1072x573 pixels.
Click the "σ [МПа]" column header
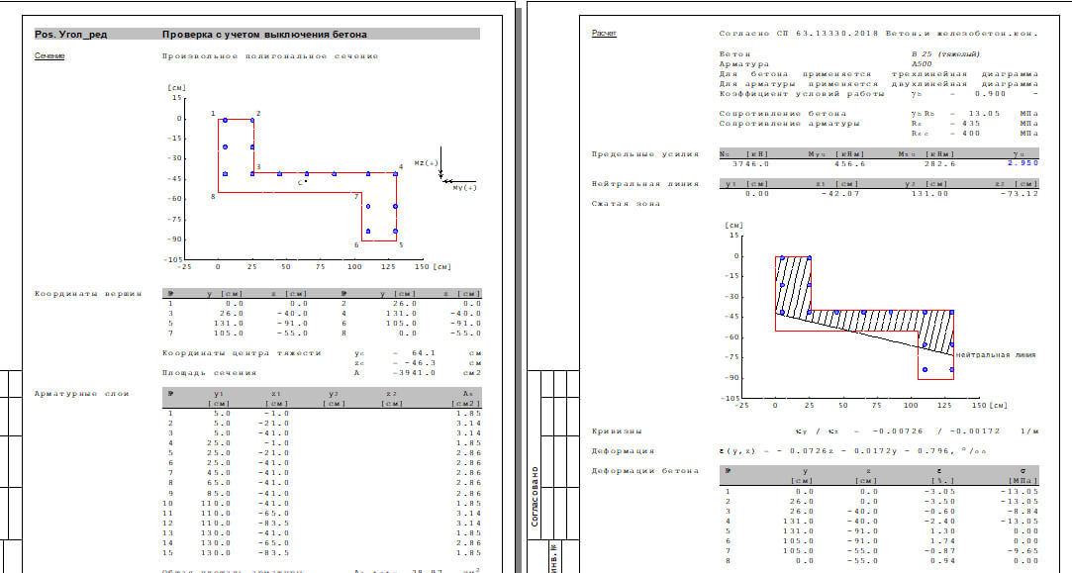1023,476
